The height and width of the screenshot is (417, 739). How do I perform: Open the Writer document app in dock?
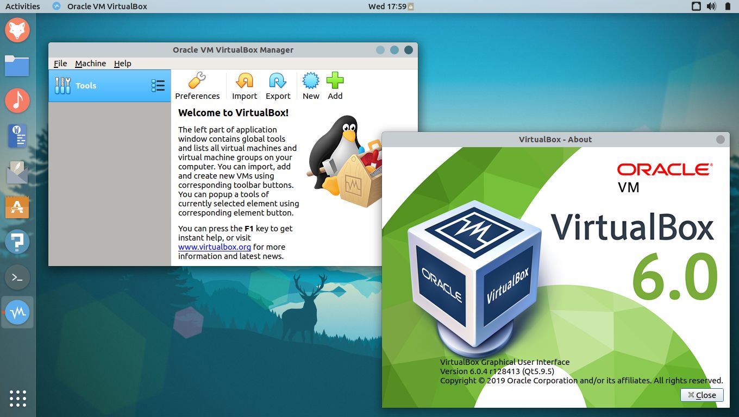tap(17, 136)
